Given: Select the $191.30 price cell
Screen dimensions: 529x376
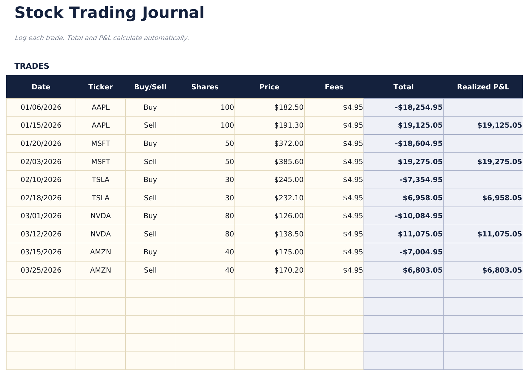Looking at the screenshot, I should click(x=269, y=125).
